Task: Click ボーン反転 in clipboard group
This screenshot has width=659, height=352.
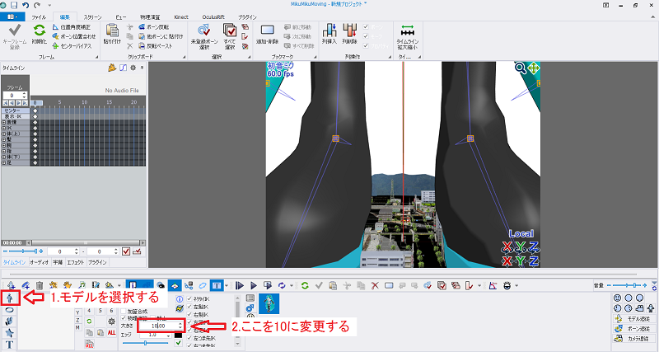Action: pyautogui.click(x=154, y=27)
